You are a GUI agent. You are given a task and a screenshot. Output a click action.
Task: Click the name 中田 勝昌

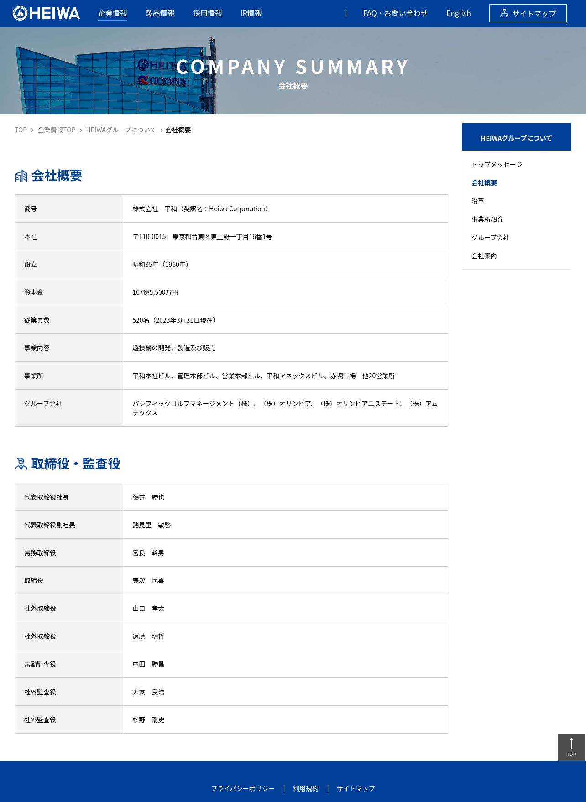[x=148, y=664]
